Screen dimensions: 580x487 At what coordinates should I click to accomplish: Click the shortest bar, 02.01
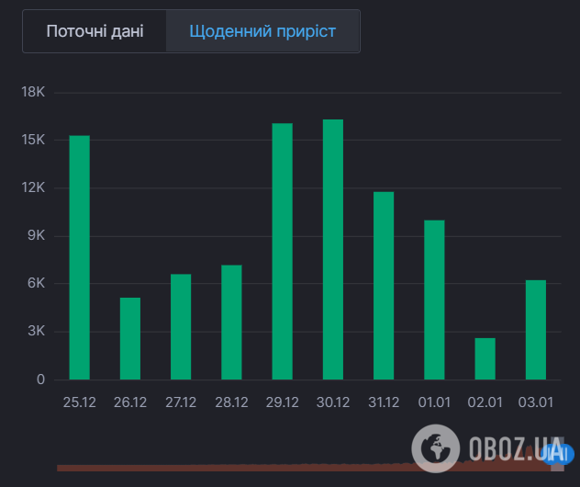(x=485, y=358)
